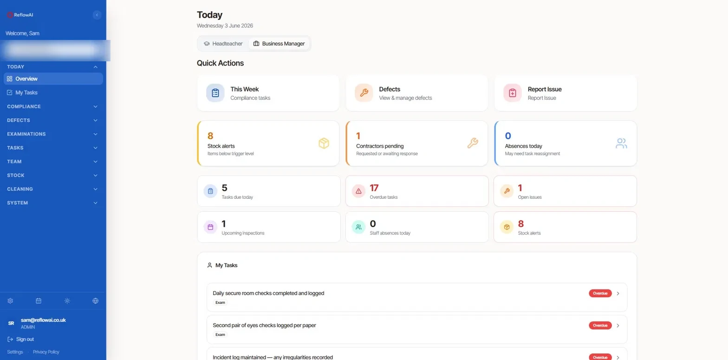Click the Staff absences today people icon
728x360 pixels.
[358, 227]
